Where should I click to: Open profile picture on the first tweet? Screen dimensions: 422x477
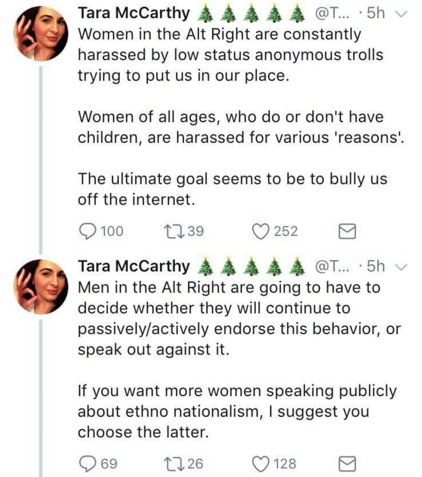tap(42, 34)
